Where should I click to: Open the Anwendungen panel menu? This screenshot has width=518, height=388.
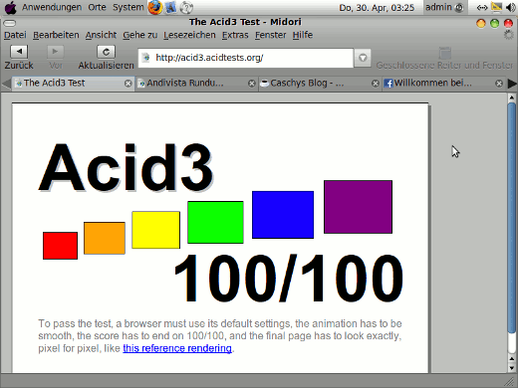[52, 7]
